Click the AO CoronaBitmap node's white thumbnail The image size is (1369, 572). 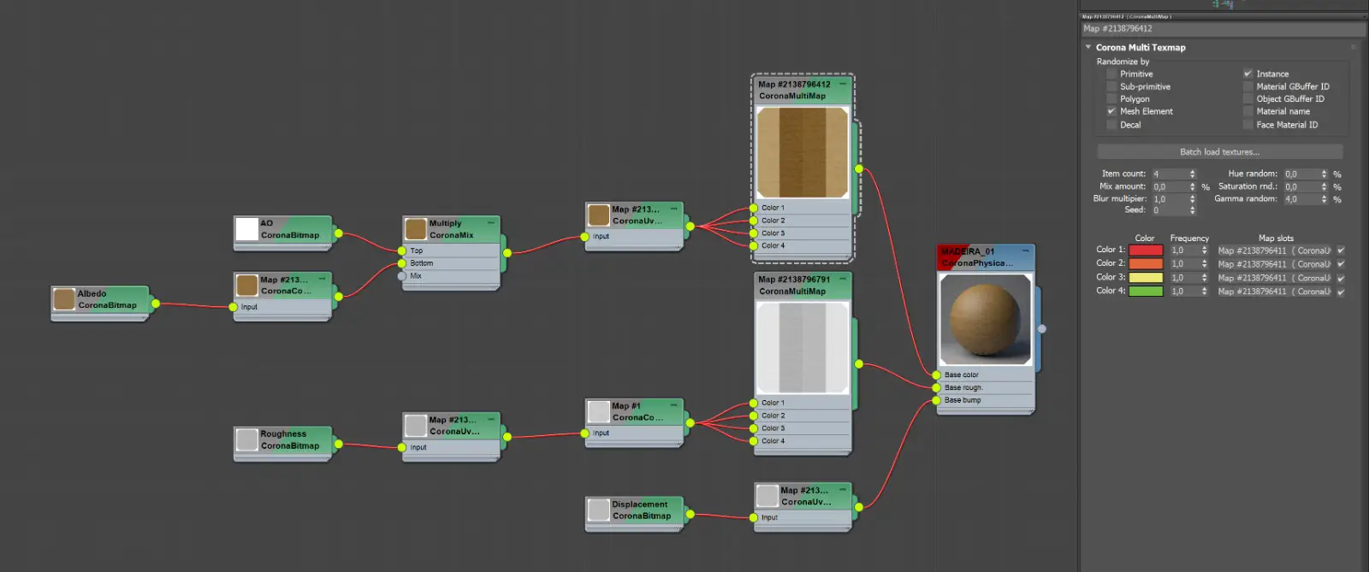(x=247, y=229)
